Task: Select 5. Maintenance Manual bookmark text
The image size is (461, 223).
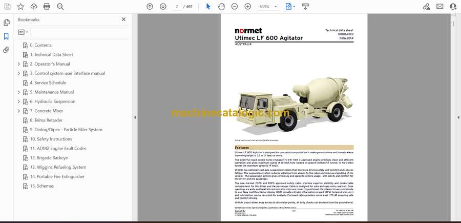Action: [52, 92]
